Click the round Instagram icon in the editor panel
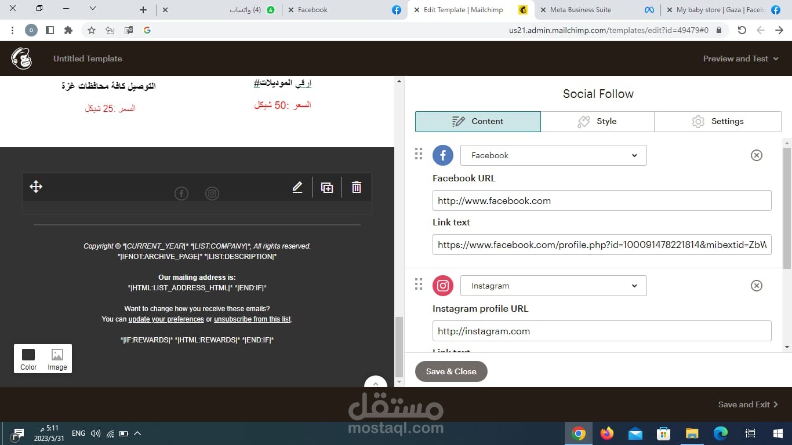 tap(443, 286)
